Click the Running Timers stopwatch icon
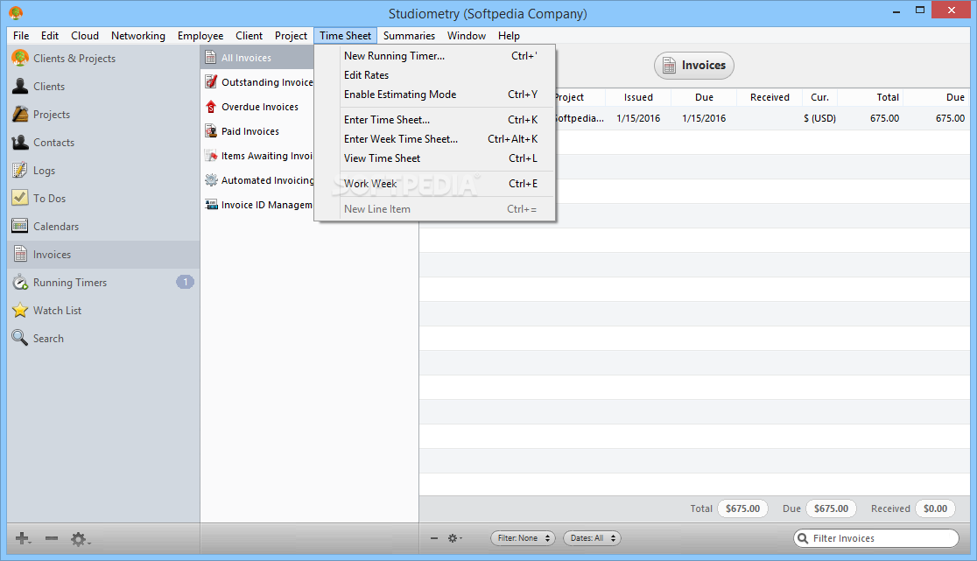977x561 pixels. click(x=20, y=282)
